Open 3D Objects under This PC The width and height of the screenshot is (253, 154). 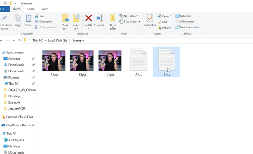click(x=16, y=140)
